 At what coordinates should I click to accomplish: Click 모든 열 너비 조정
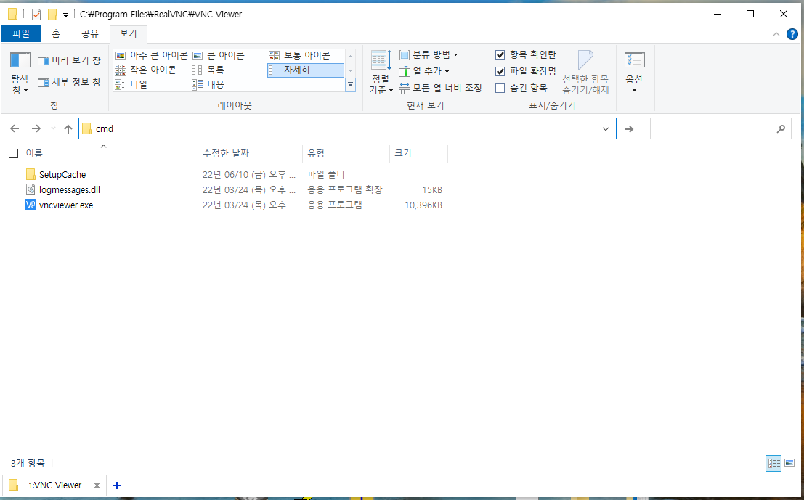tap(440, 88)
